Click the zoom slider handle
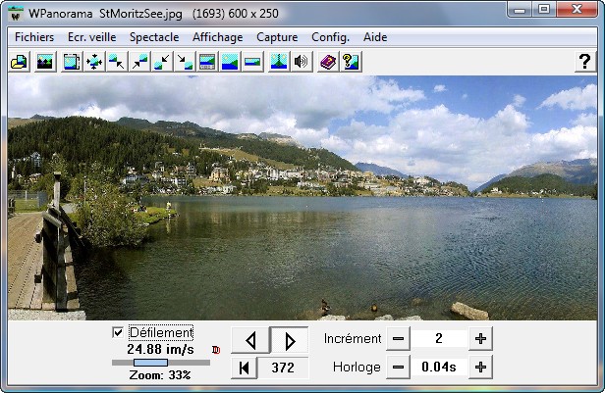The image size is (605, 393). (150, 363)
